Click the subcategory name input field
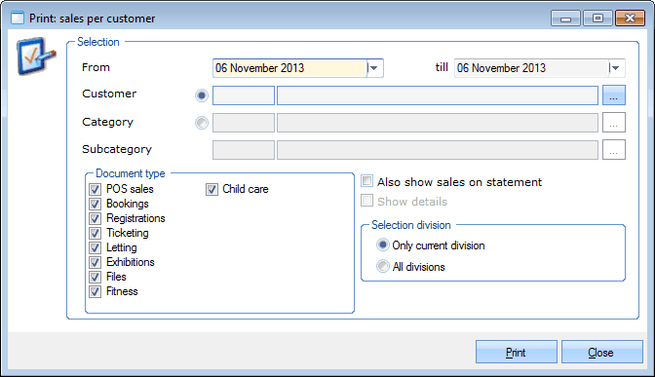This screenshot has height=377, width=655. 438,150
